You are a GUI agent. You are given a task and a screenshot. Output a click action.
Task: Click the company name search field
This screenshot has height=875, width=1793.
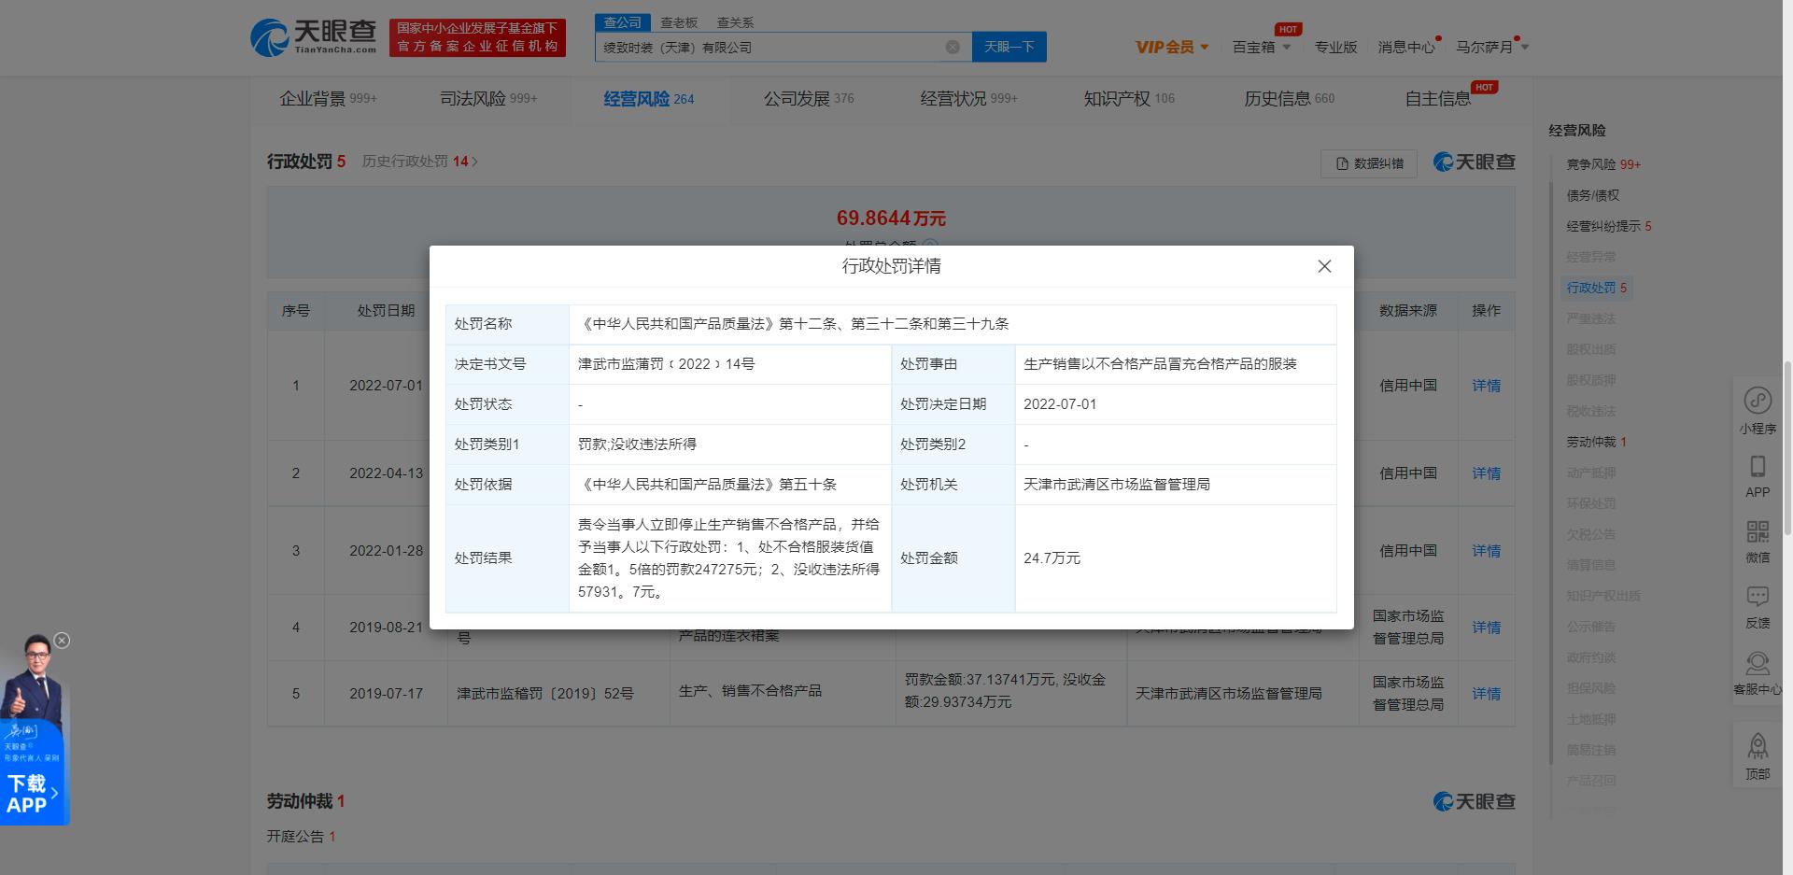tap(766, 48)
